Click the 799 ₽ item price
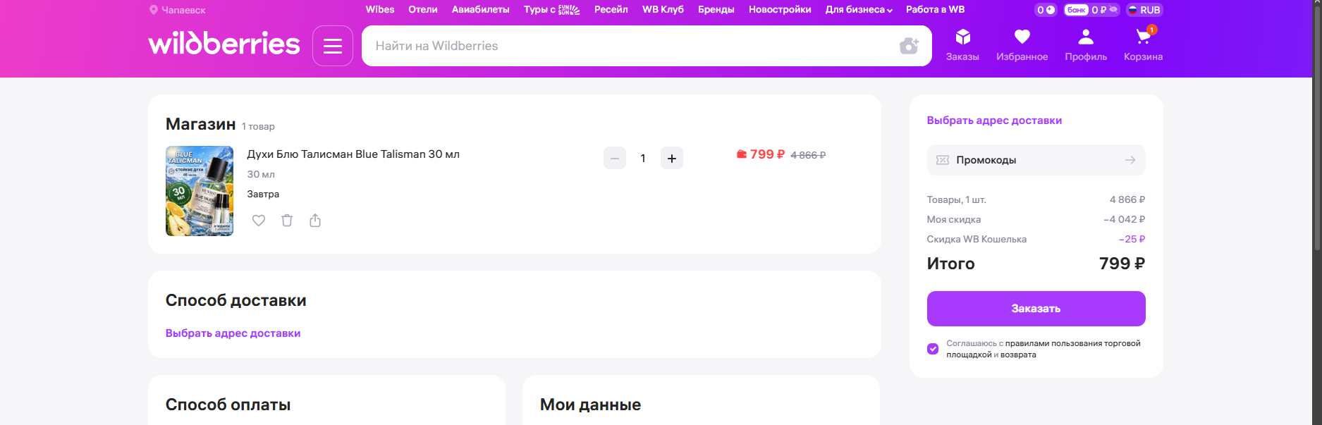The height and width of the screenshot is (425, 1322). click(767, 154)
